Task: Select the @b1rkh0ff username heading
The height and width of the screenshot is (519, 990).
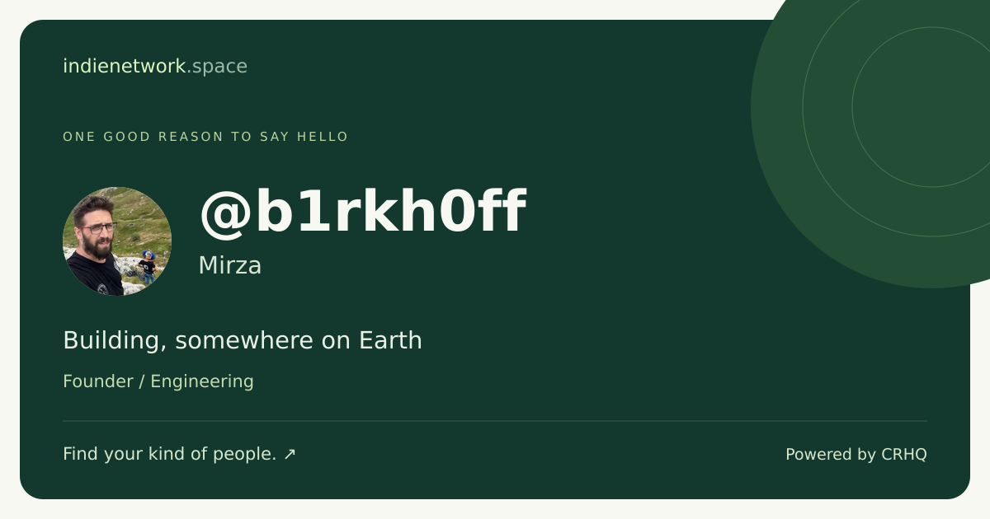Action: (362, 212)
